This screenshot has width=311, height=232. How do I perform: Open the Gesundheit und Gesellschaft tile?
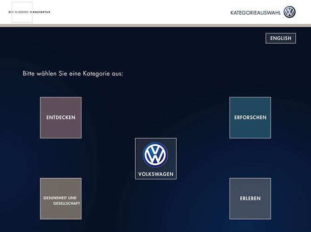pyautogui.click(x=60, y=199)
